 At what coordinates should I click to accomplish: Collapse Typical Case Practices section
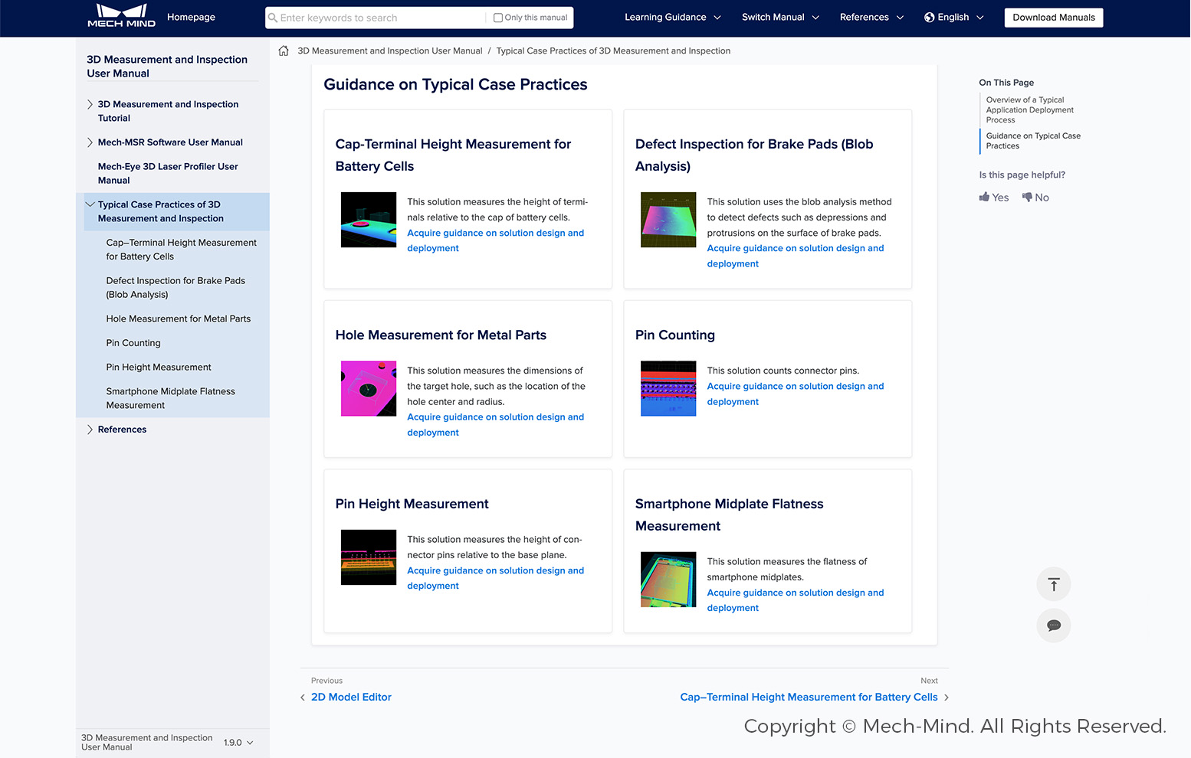90,204
